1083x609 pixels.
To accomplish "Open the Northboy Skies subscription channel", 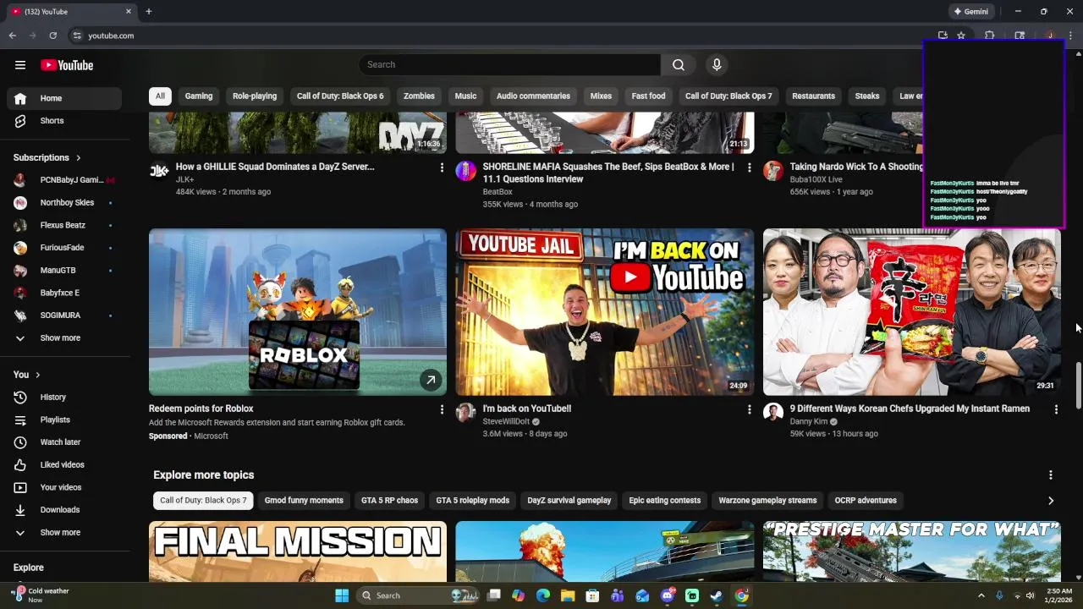I will tap(64, 202).
